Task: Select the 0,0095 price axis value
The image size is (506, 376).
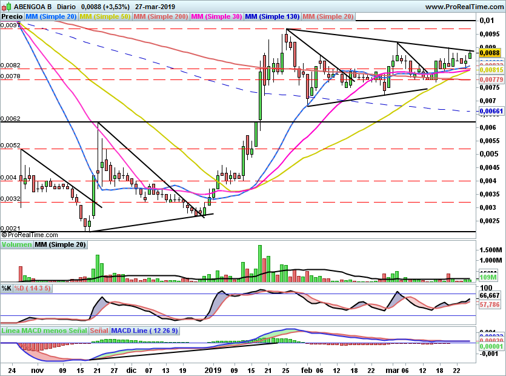Action: tap(490, 34)
